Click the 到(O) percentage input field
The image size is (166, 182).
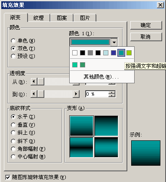click(x=97, y=94)
